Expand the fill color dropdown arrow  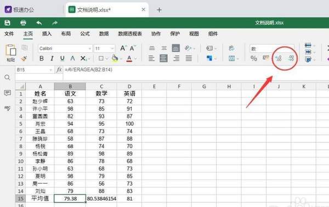pos(121,58)
